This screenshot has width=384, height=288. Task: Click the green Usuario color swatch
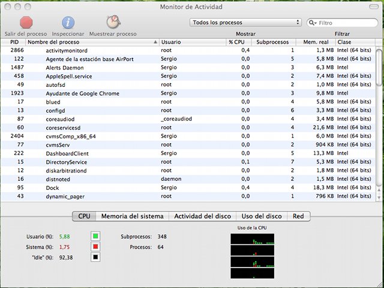pyautogui.click(x=95, y=236)
